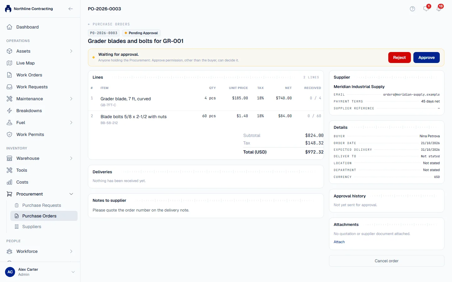Click buyer name Nina Petrova
This screenshot has width=452, height=282.
pyautogui.click(x=430, y=136)
